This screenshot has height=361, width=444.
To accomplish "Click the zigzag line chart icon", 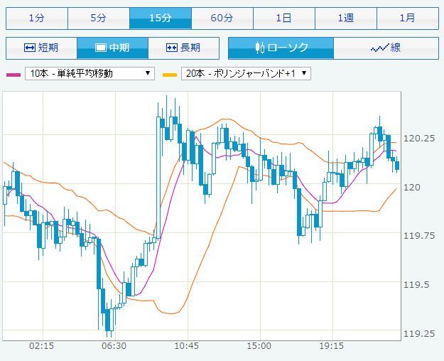I will tap(379, 48).
